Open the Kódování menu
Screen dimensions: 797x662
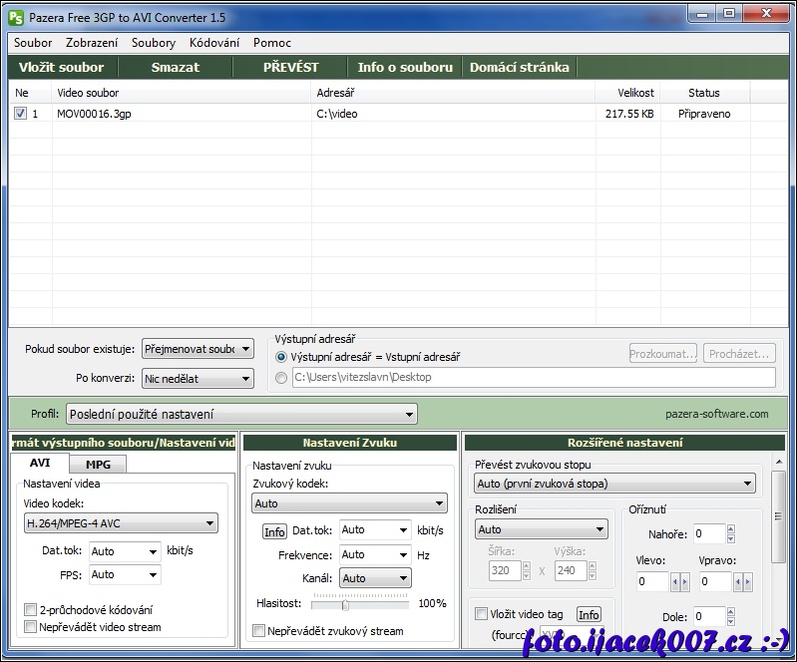click(x=214, y=43)
